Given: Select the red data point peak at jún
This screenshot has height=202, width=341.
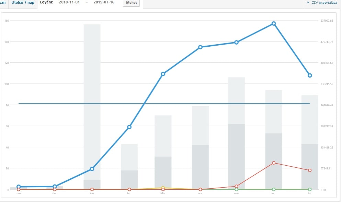Looking at the screenshot, I should pos(273,163).
